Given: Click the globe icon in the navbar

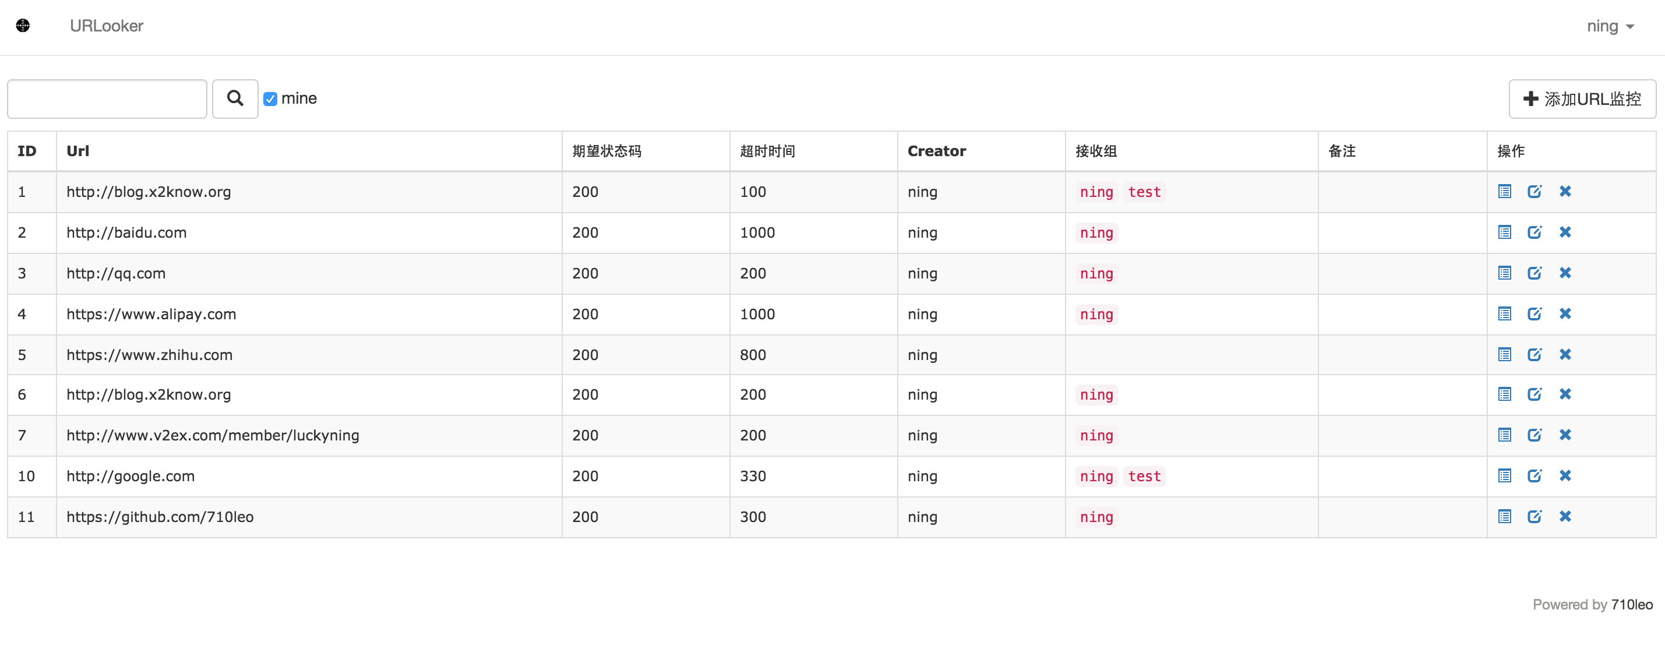Looking at the screenshot, I should pyautogui.click(x=23, y=26).
